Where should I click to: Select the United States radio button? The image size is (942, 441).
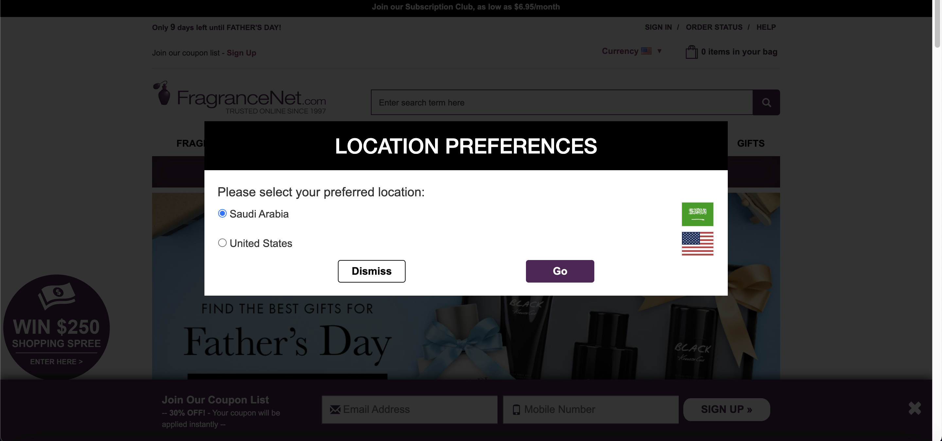click(x=222, y=243)
